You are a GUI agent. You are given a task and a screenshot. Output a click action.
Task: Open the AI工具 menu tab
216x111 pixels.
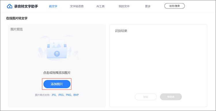coord(101,6)
